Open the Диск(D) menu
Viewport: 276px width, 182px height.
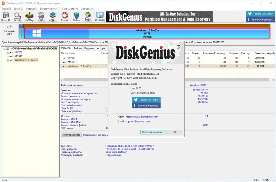[18, 9]
